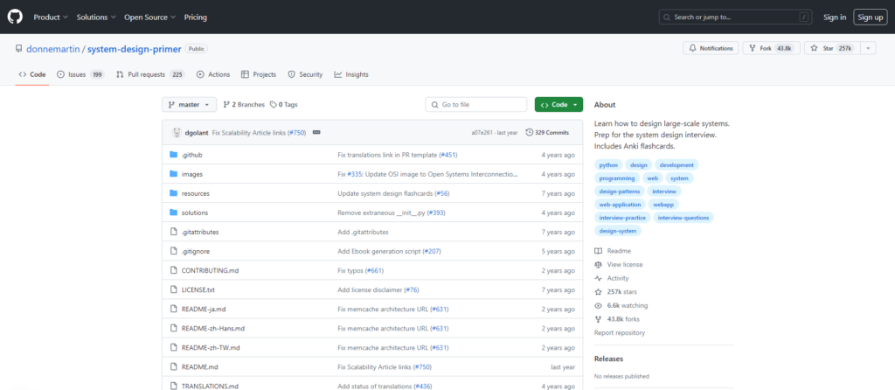Star the system-design-primer repository
Image resolution: width=895 pixels, height=390 pixels.
pyautogui.click(x=830, y=48)
